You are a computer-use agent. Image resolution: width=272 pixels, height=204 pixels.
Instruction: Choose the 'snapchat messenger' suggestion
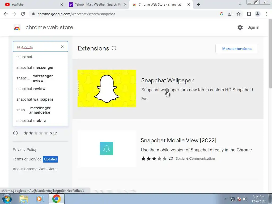pyautogui.click(x=40, y=67)
